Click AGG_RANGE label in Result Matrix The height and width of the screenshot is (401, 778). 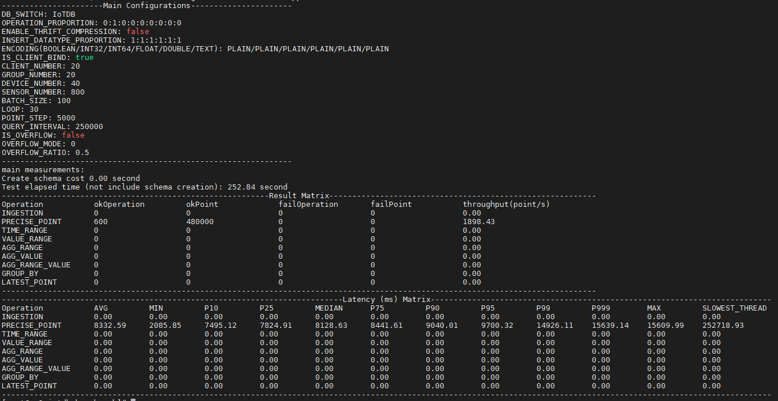click(22, 248)
